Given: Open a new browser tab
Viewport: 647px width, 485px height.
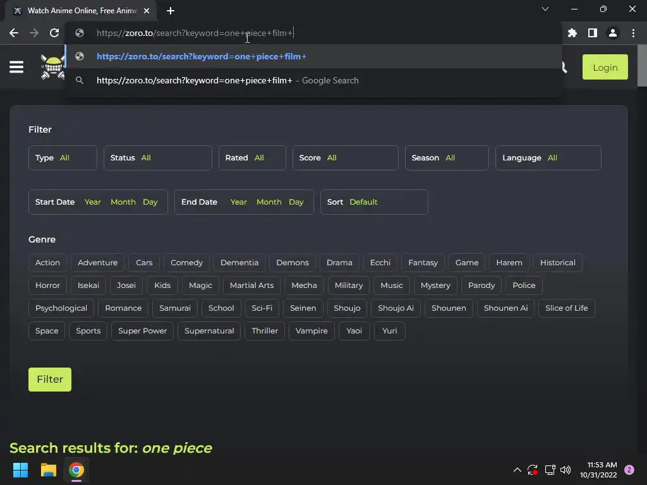Looking at the screenshot, I should click(171, 11).
